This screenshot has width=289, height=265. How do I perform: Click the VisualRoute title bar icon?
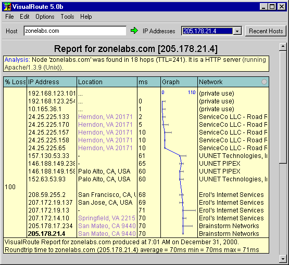(x=7, y=7)
